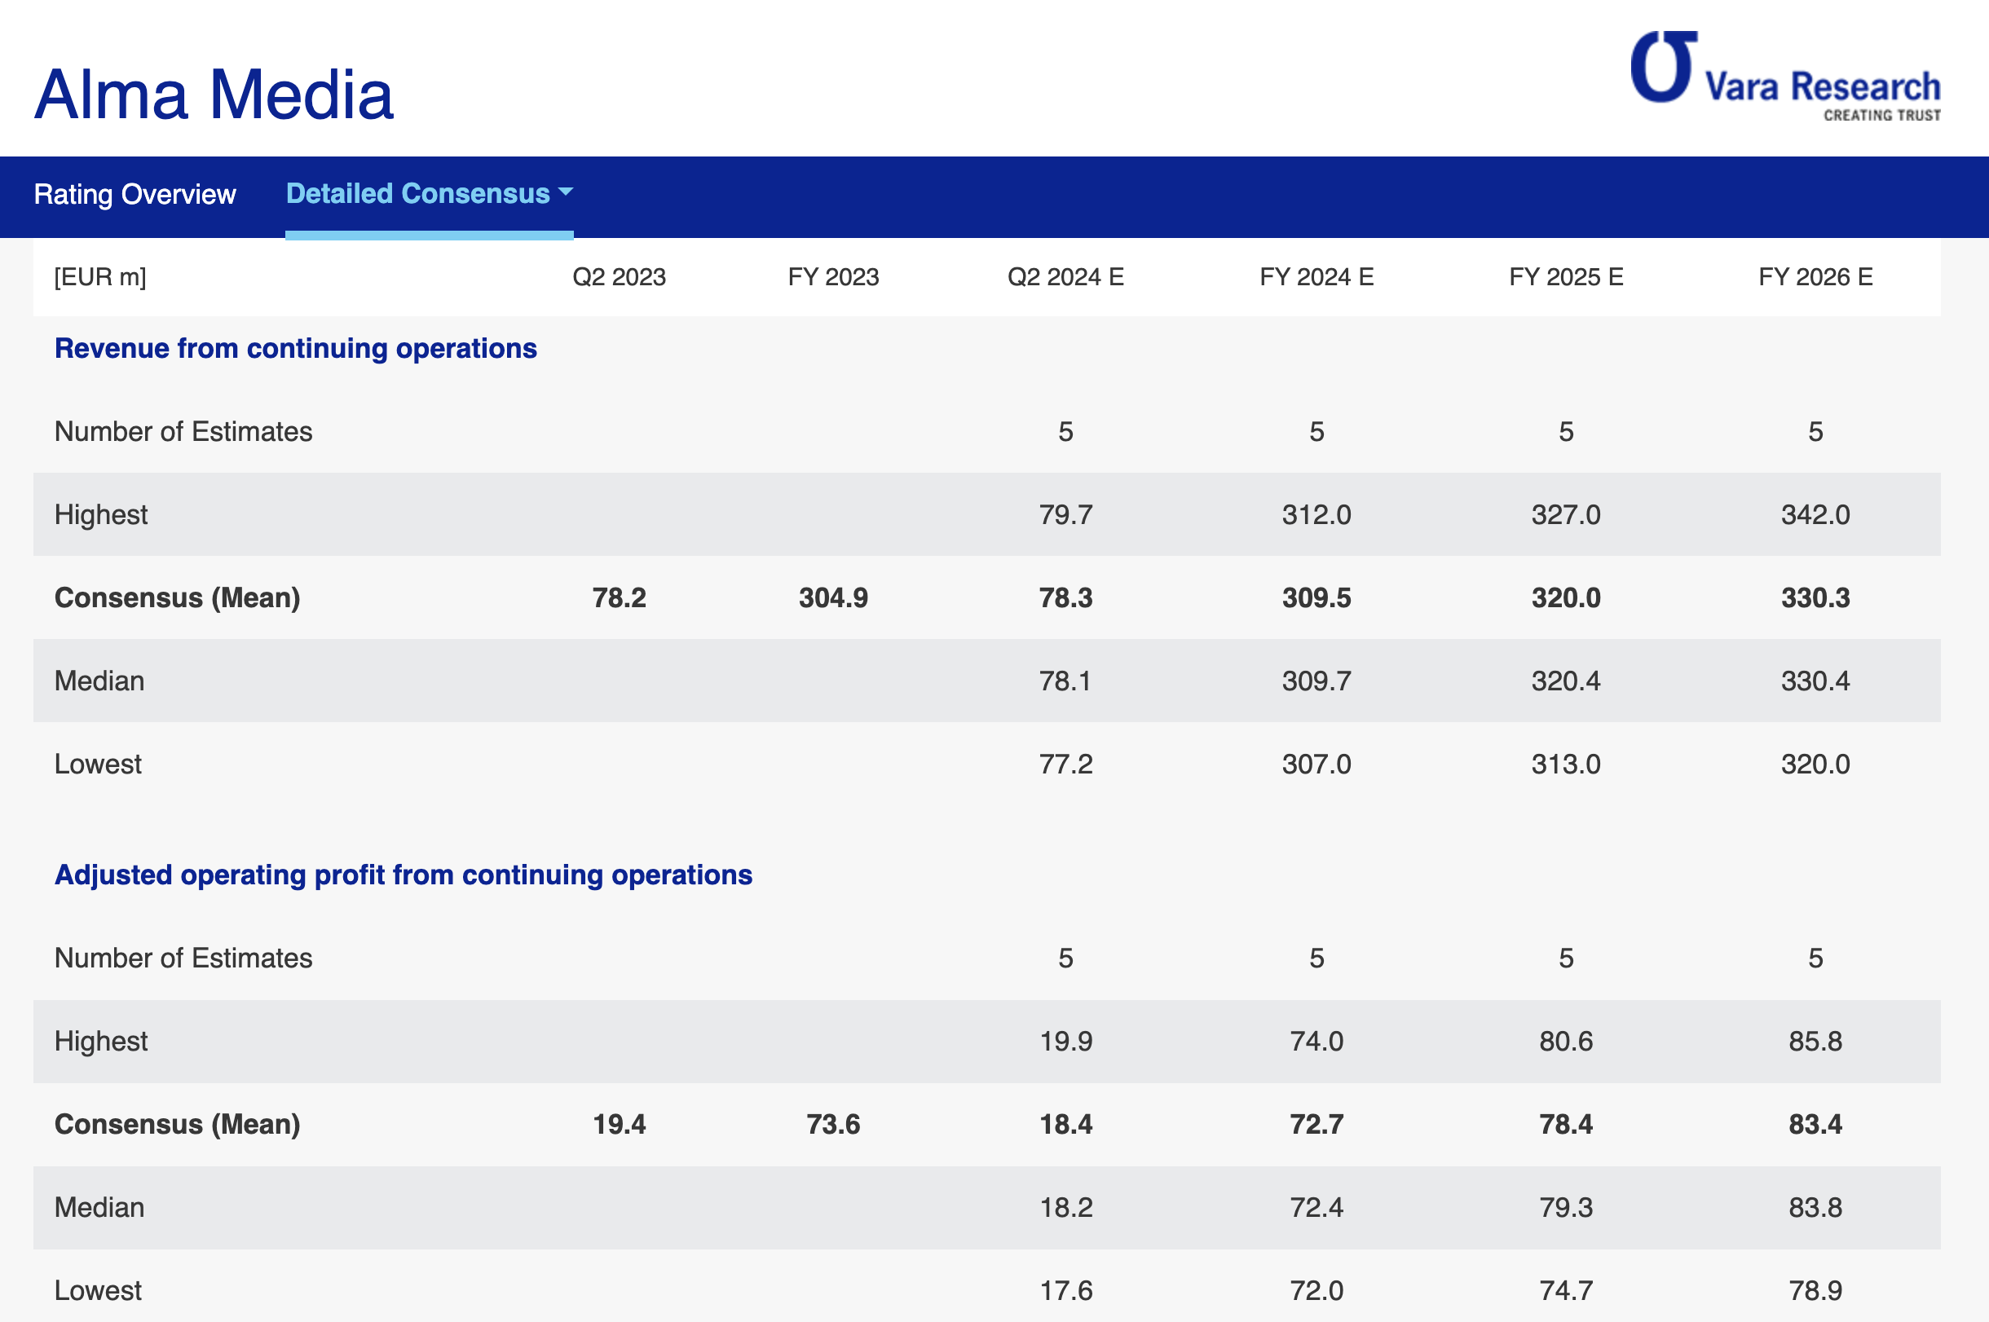The width and height of the screenshot is (1989, 1322).
Task: Select the Detailed Consensus tab
Action: click(x=417, y=194)
